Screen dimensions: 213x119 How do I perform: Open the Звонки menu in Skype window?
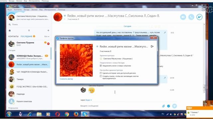[x=34, y=10]
